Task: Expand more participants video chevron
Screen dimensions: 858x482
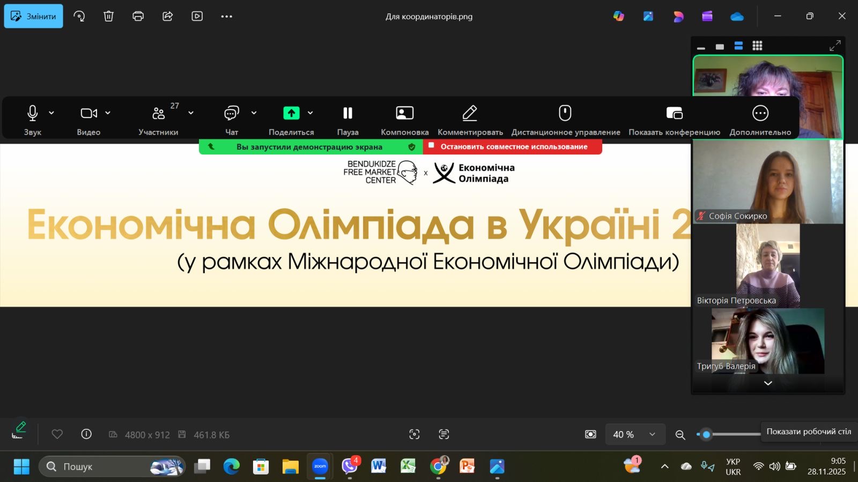Action: [768, 383]
